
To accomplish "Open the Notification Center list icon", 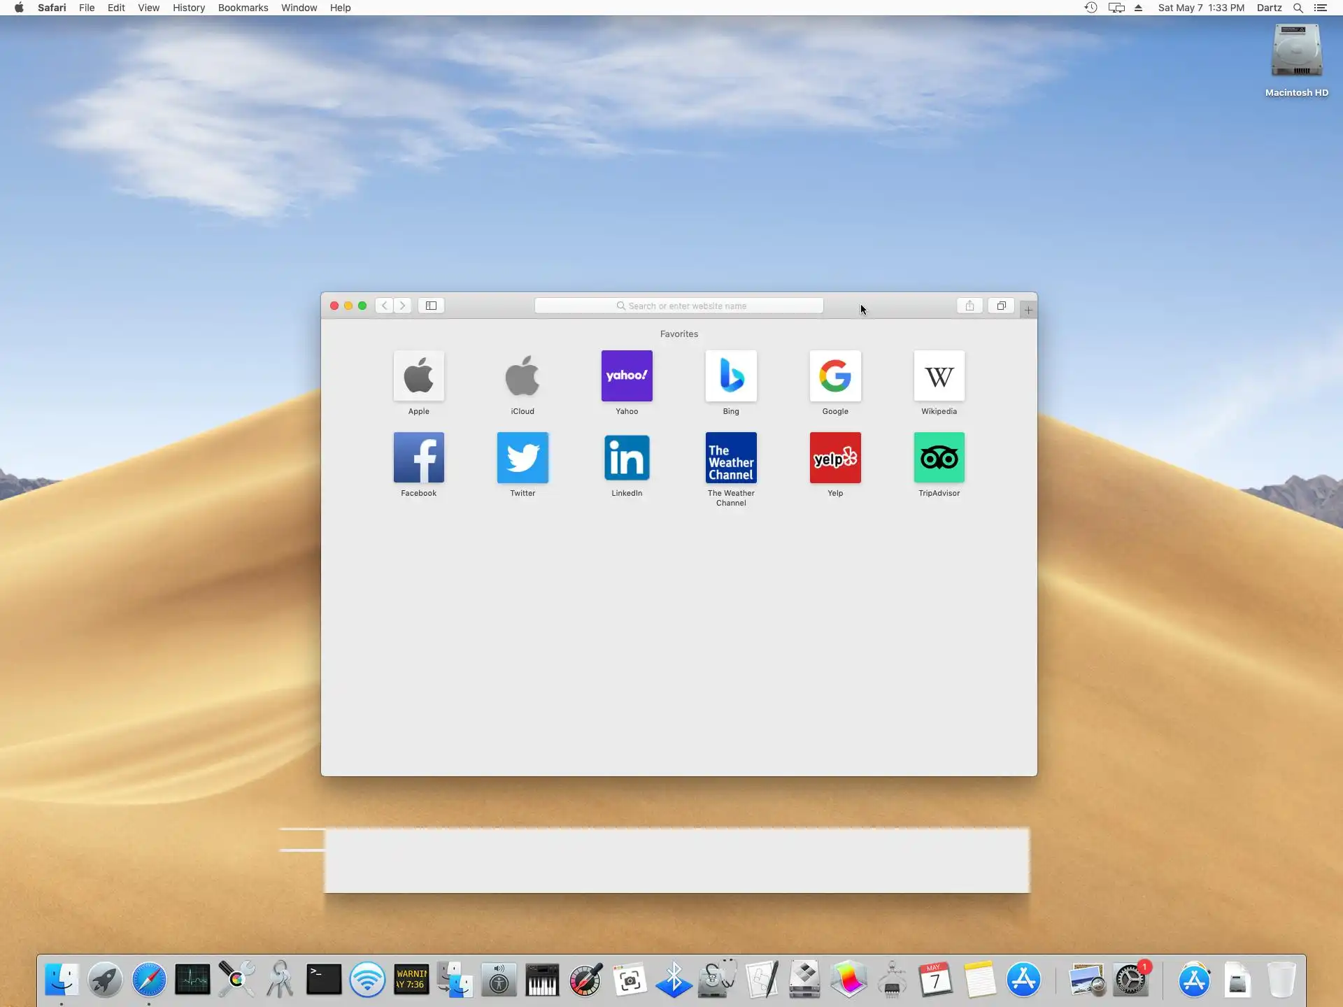I will (x=1321, y=8).
